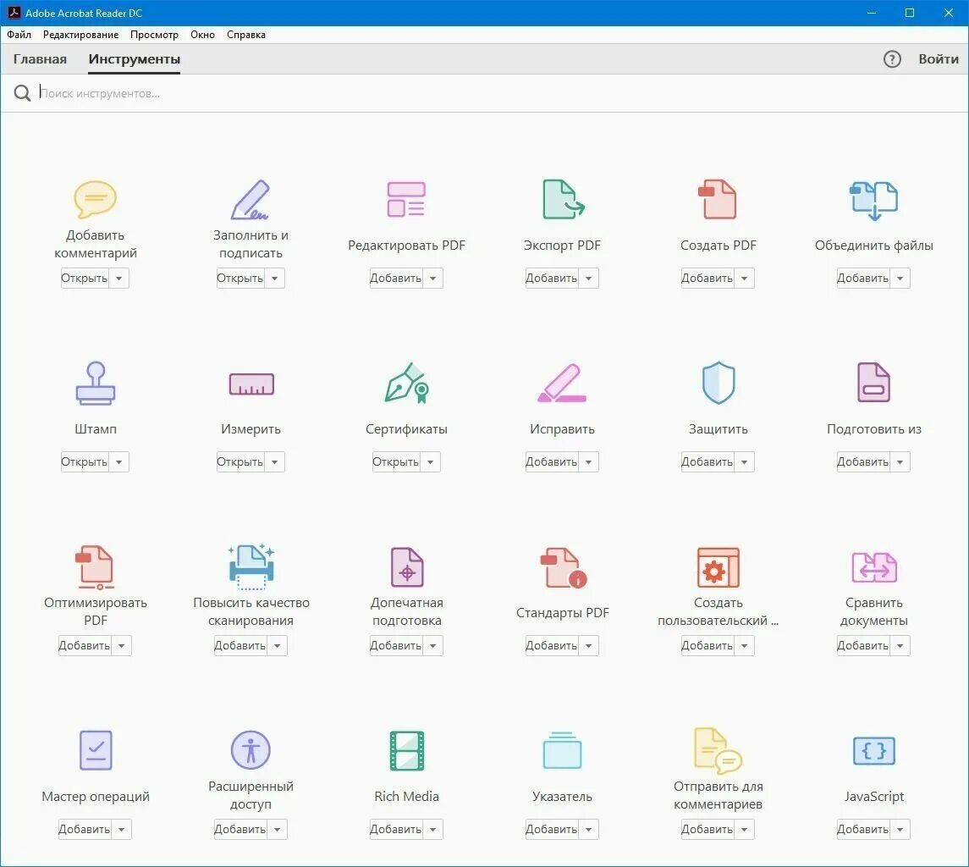Image resolution: width=969 pixels, height=867 pixels.
Task: Open the Справка menu
Action: 246,35
